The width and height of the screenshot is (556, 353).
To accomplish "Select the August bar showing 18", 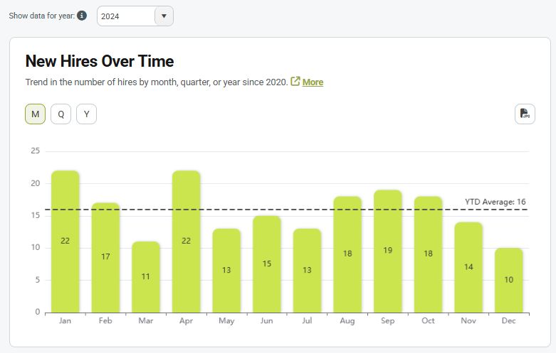I will (347, 254).
